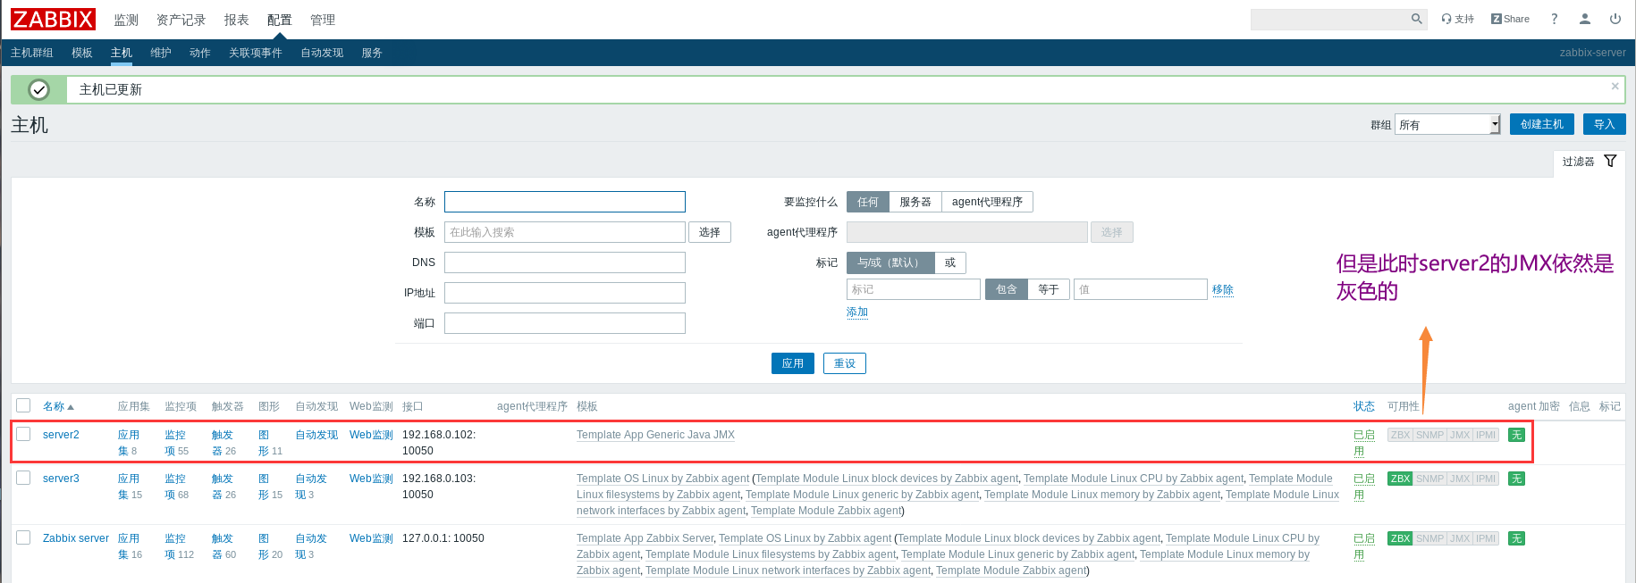
Task: Click 移除 tag link
Action: [1223, 289]
